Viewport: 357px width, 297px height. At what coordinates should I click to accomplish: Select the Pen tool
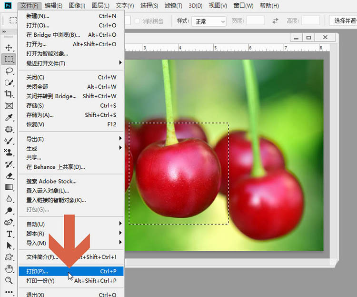[x=9, y=222]
